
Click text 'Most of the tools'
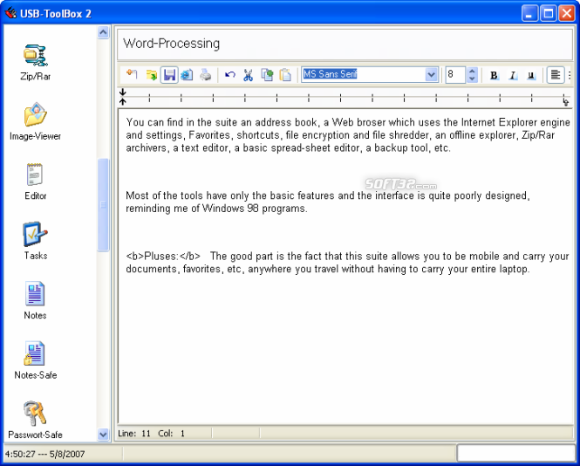tap(327, 202)
